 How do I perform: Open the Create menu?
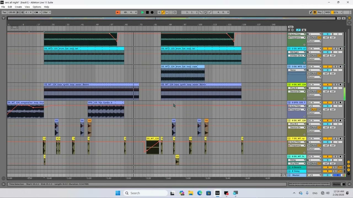(18, 7)
